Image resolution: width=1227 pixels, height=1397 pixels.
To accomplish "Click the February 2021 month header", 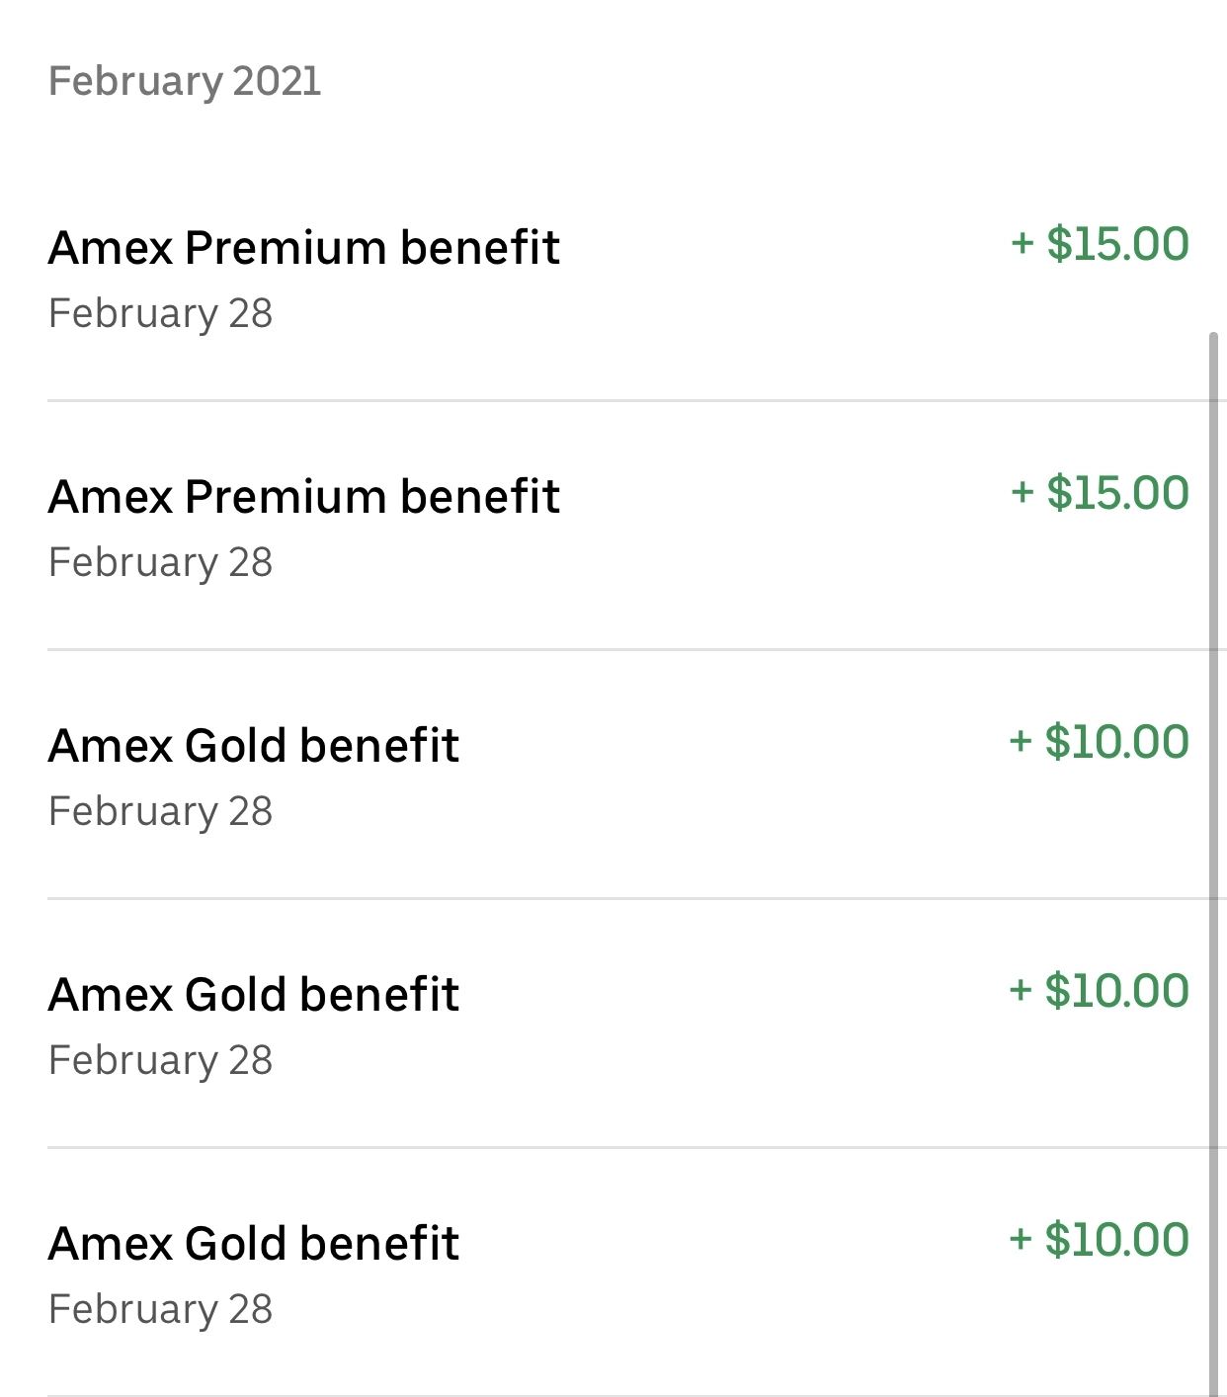I will point(185,81).
